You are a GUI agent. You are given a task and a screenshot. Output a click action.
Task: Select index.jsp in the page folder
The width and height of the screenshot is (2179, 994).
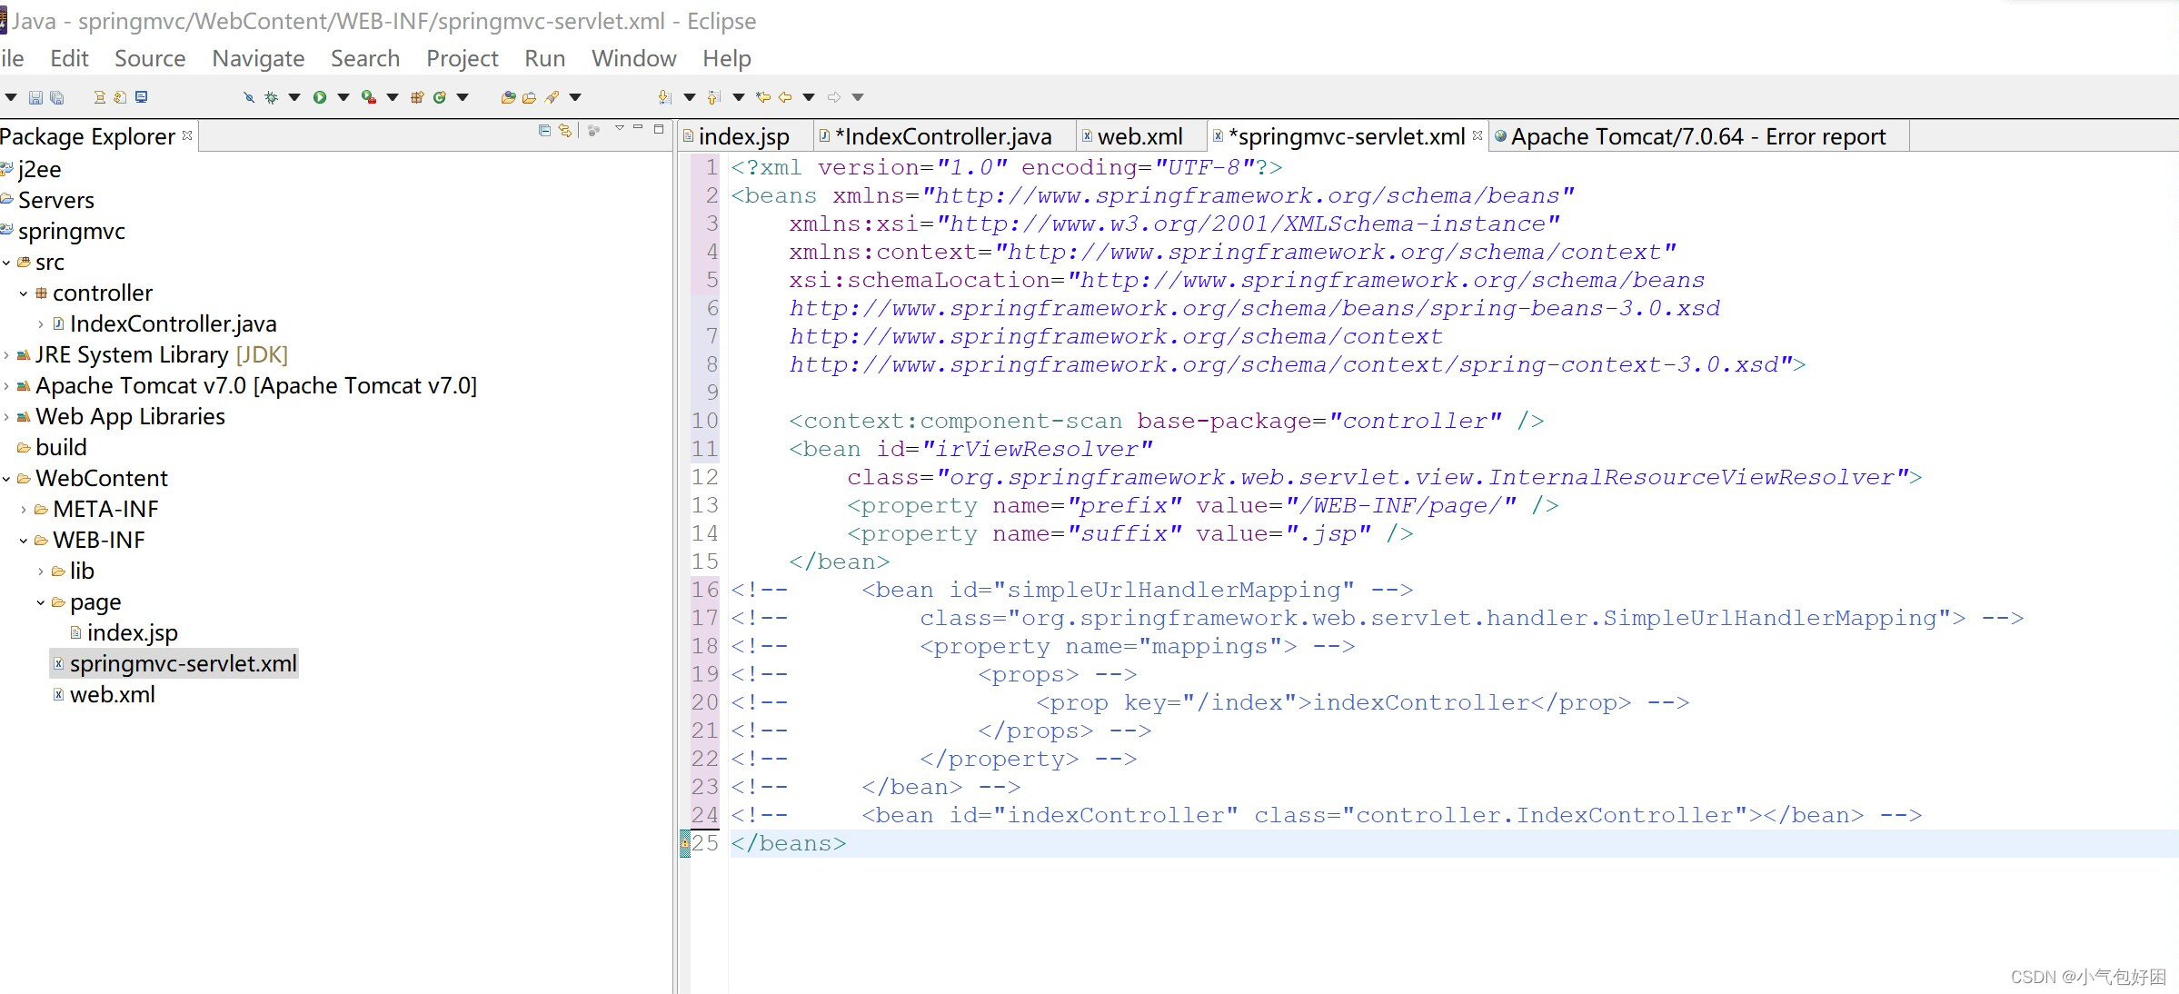pos(132,633)
